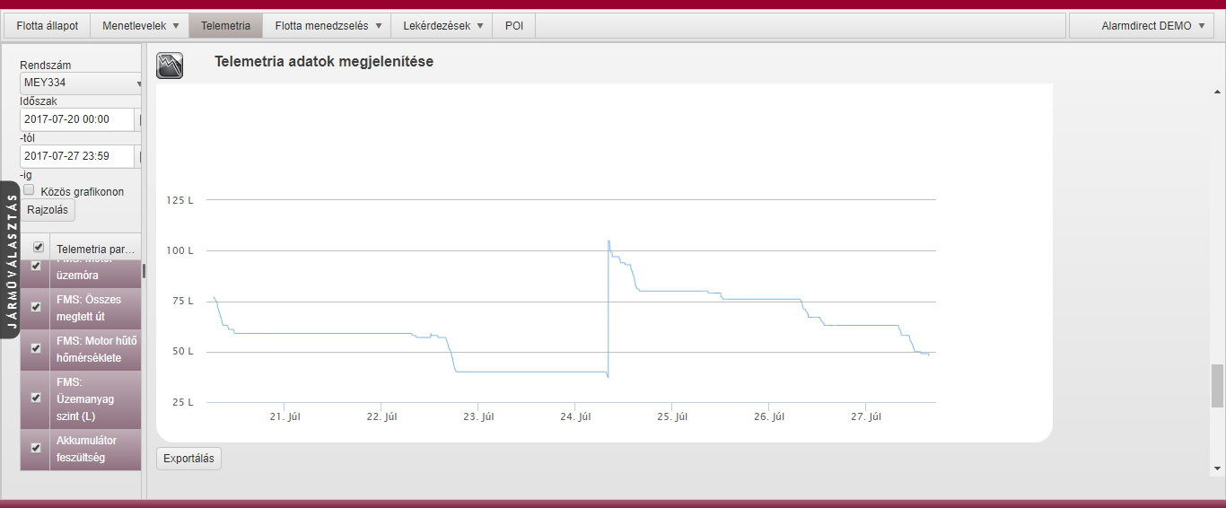This screenshot has height=508, width=1226.
Task: Open the Rendszám dropdown showing MEY334
Action: (81, 83)
